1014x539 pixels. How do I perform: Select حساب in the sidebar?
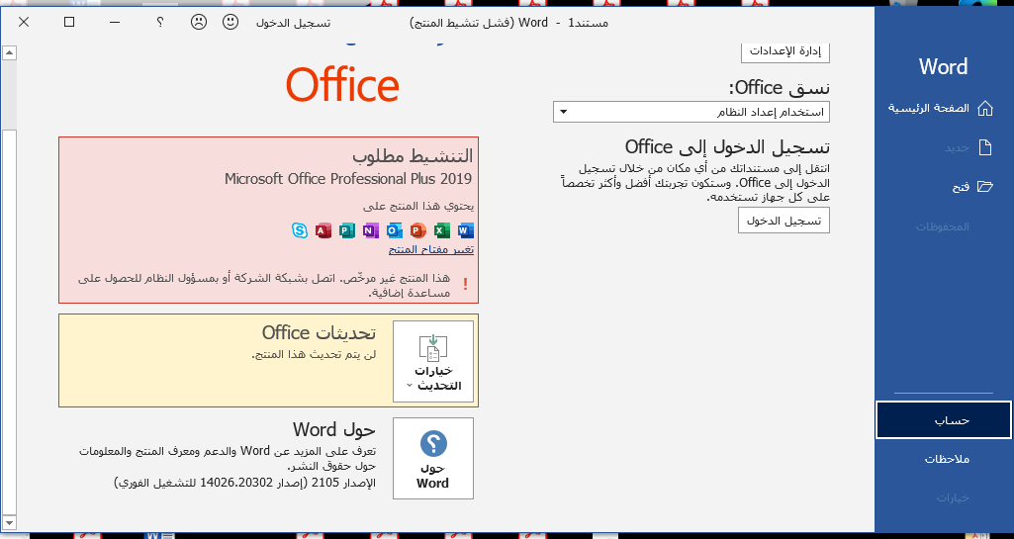coord(944,420)
